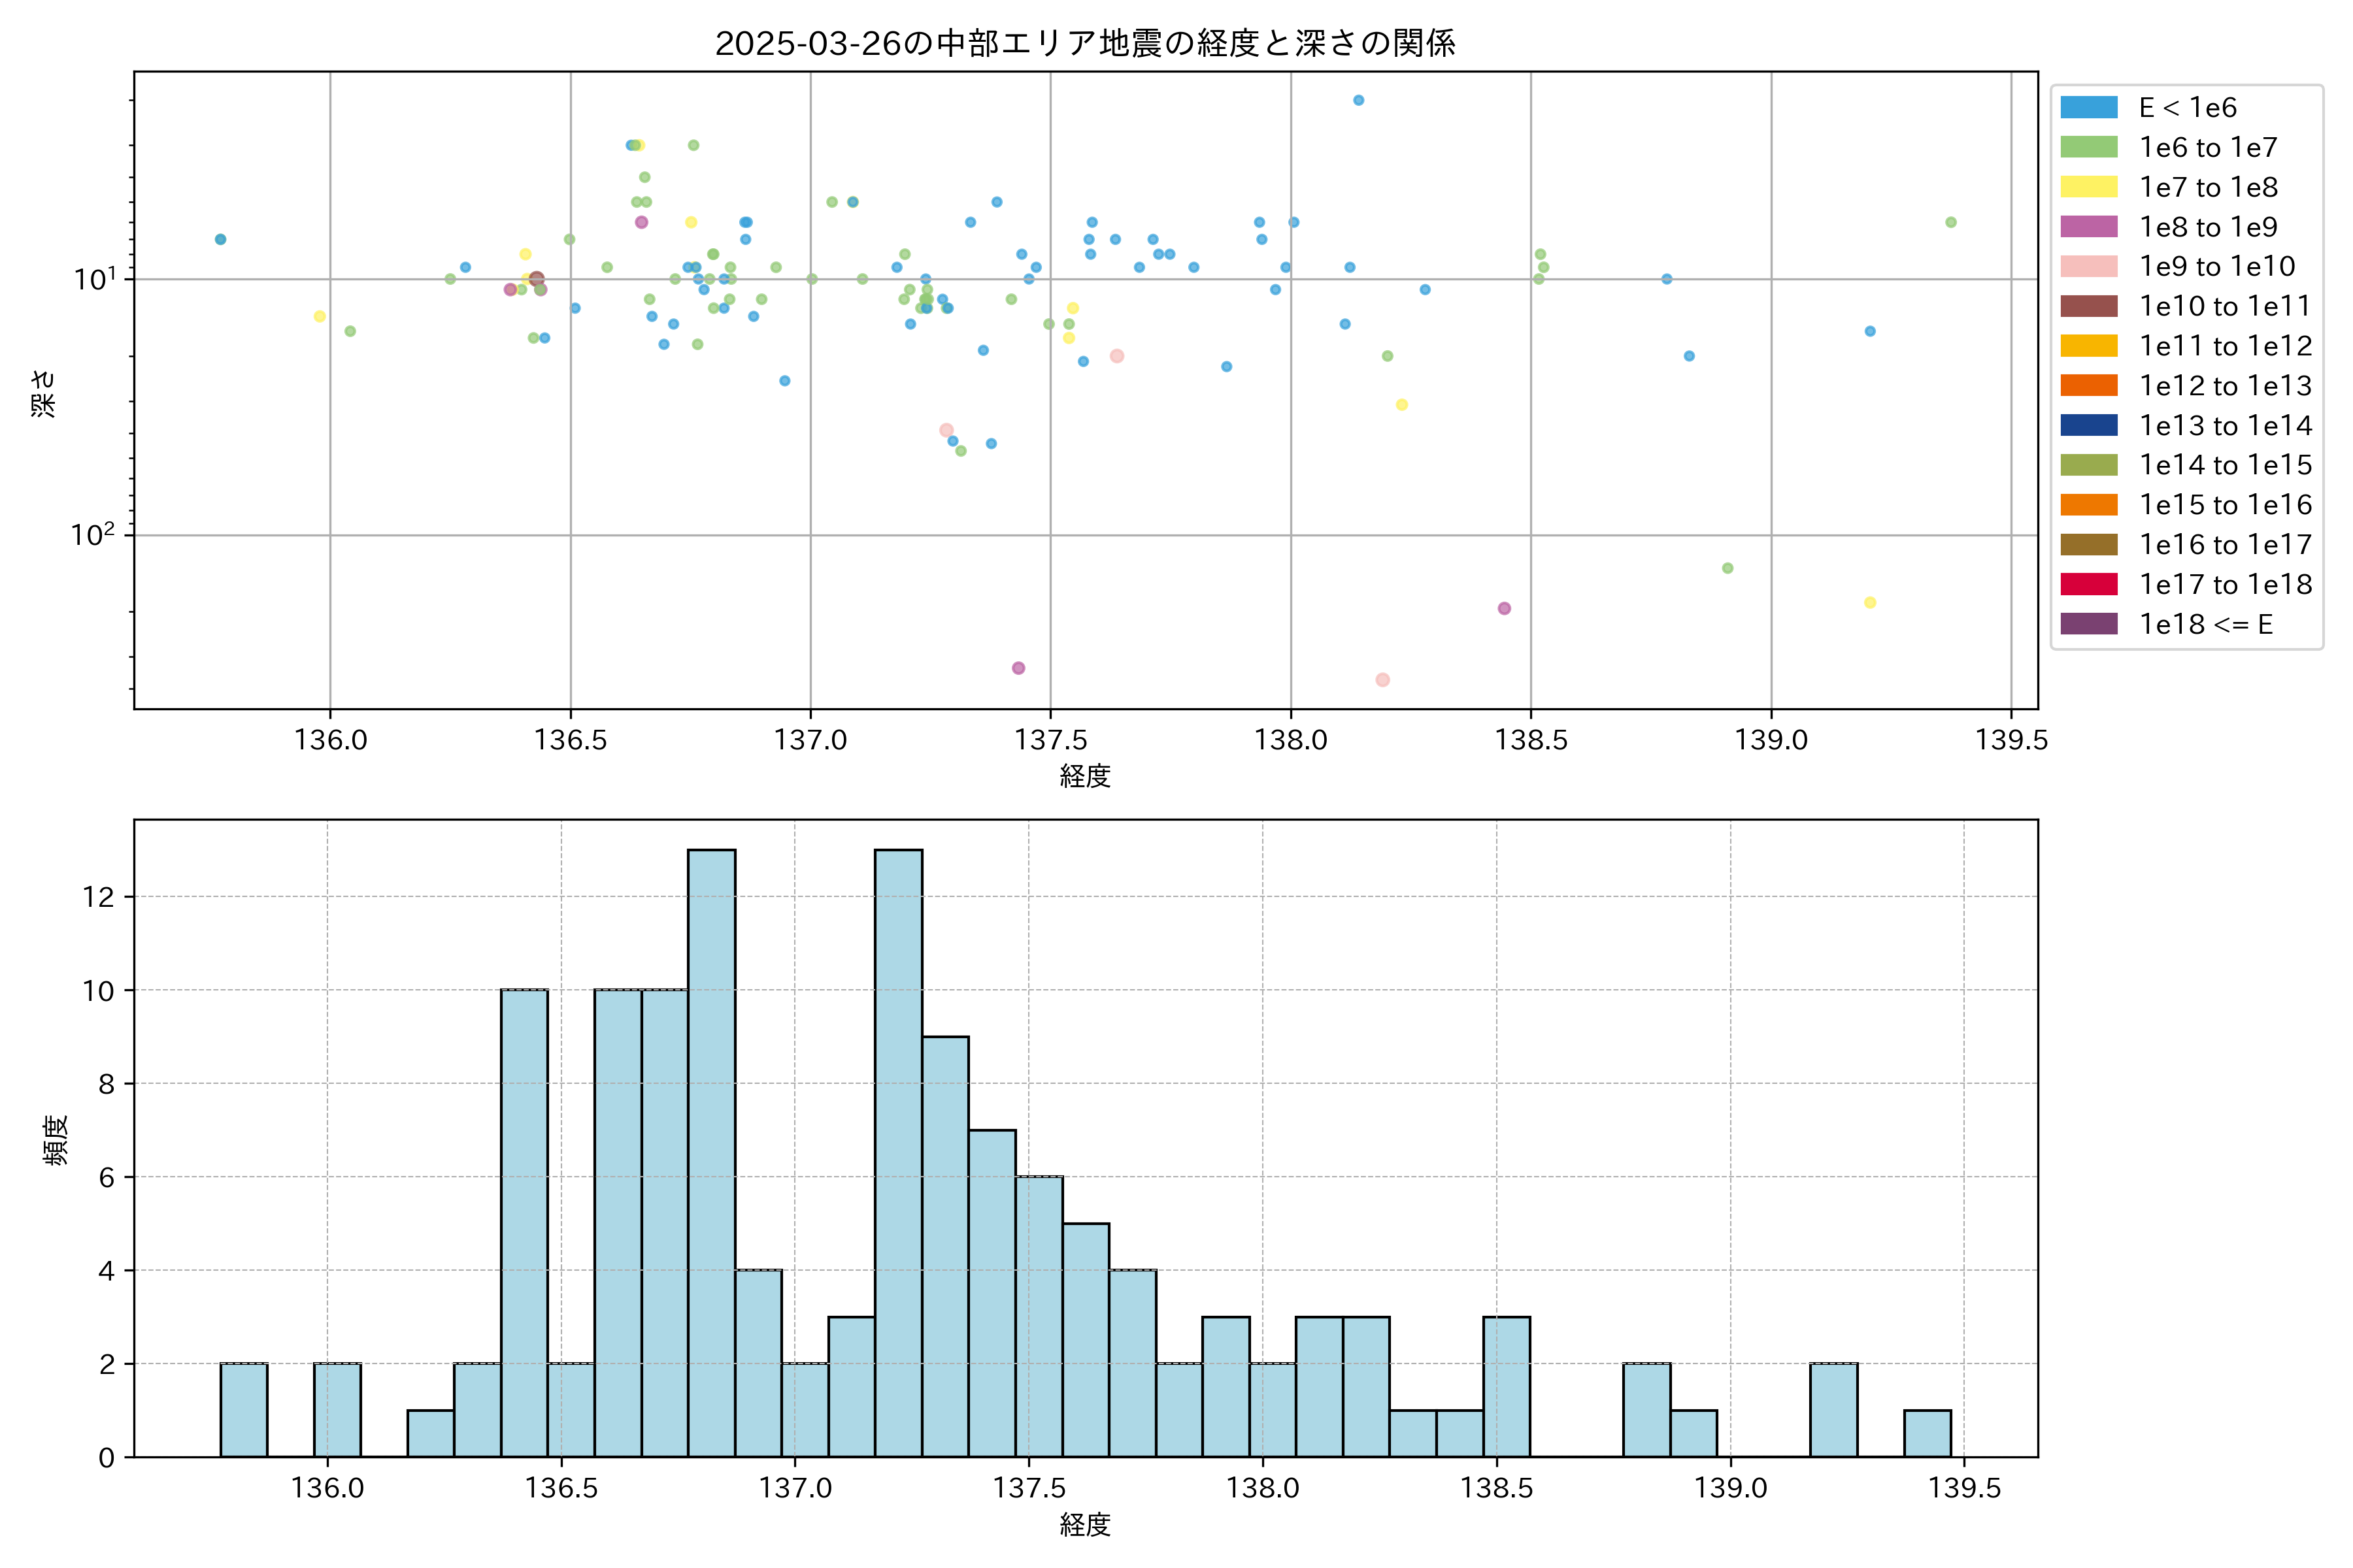Click the '1e15 to 1e16' legend label
Screen dimensions: 2353x1568
pyautogui.click(x=2225, y=505)
